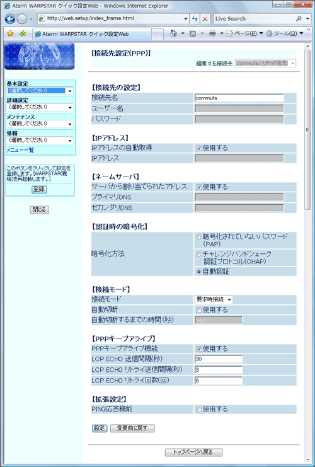Select the 自動認証 radio button
This screenshot has width=315, height=467.
point(198,272)
